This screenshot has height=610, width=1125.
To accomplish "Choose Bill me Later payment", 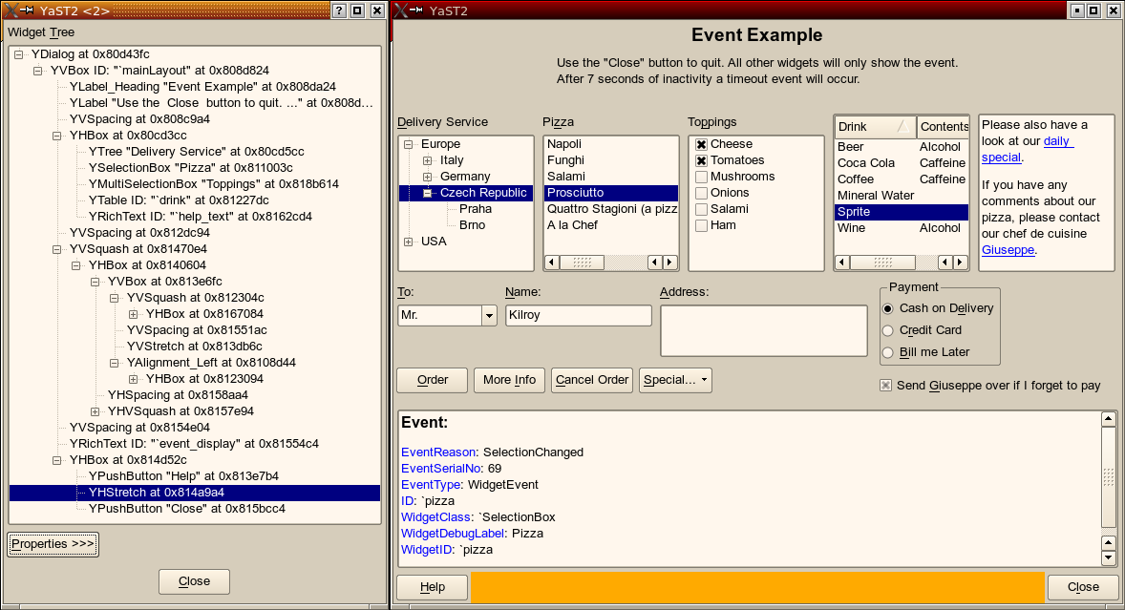I will tap(888, 352).
